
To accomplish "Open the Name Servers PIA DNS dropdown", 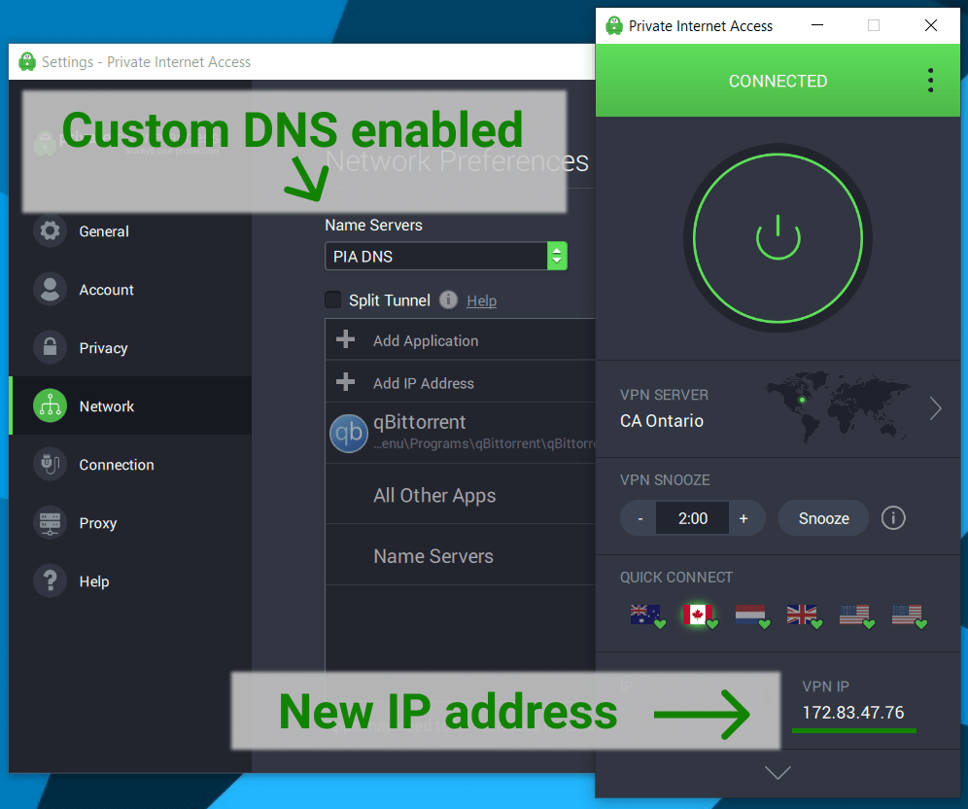I will coord(446,256).
